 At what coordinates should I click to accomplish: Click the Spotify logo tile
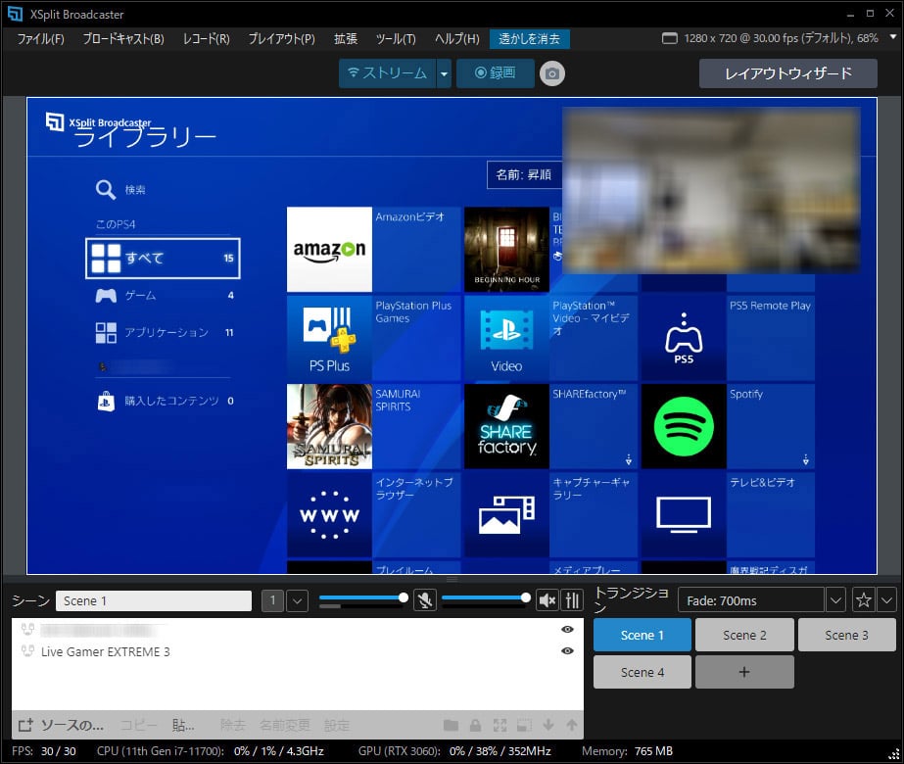tap(684, 427)
